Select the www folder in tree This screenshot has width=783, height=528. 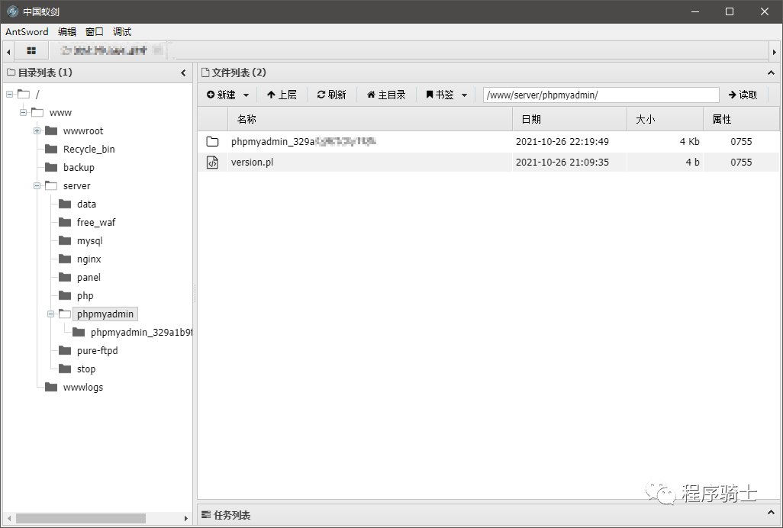point(60,113)
